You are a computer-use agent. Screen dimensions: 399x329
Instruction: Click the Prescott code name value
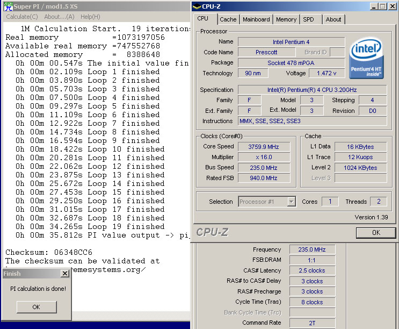tap(266, 52)
